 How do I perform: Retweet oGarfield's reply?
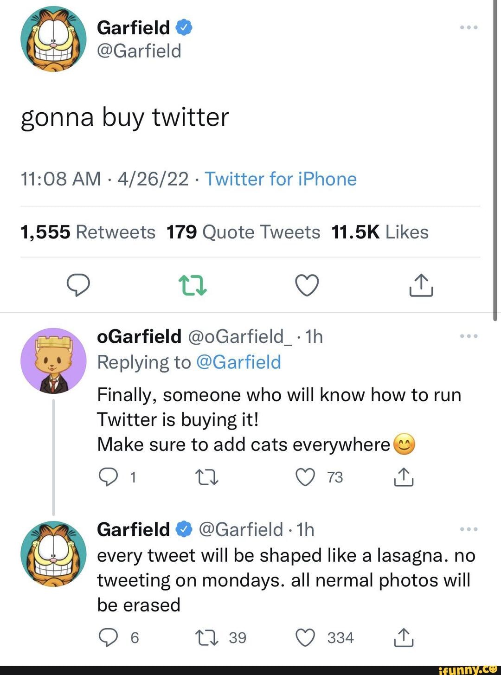pos(206,476)
